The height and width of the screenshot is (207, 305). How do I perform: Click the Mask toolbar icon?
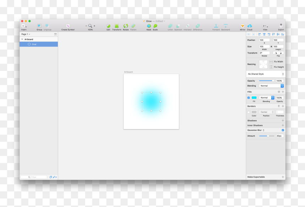tap(149, 26)
